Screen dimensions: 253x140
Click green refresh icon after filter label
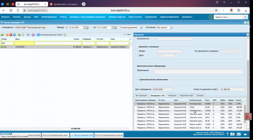click(65, 35)
